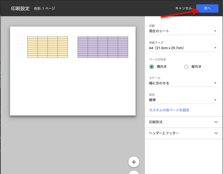
Task: Open the 現在のシート print range dropdown
Action: [184, 31]
